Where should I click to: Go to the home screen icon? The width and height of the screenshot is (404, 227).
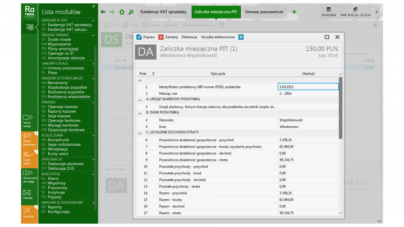121,11
